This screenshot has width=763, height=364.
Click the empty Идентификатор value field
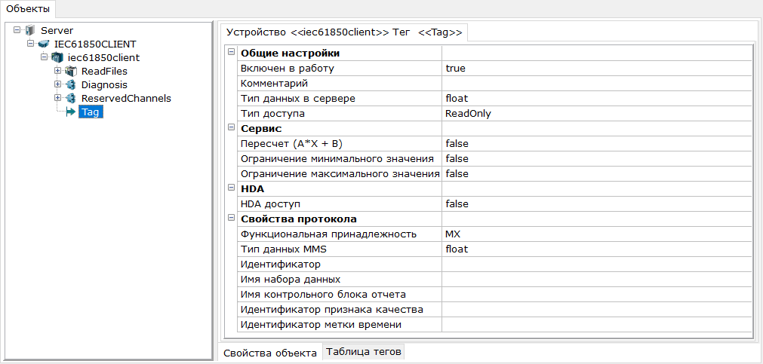point(596,265)
